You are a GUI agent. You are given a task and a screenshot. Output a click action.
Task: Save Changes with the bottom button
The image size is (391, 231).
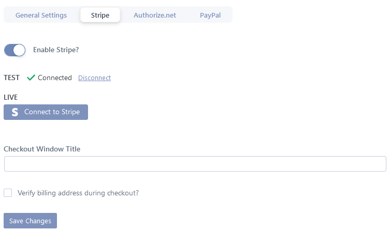(x=30, y=221)
